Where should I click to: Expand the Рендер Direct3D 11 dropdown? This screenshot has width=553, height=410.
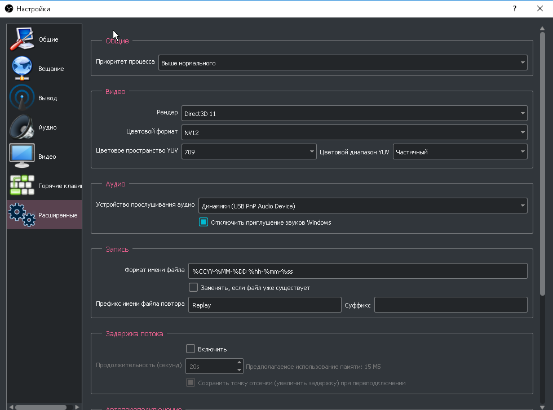(355, 113)
